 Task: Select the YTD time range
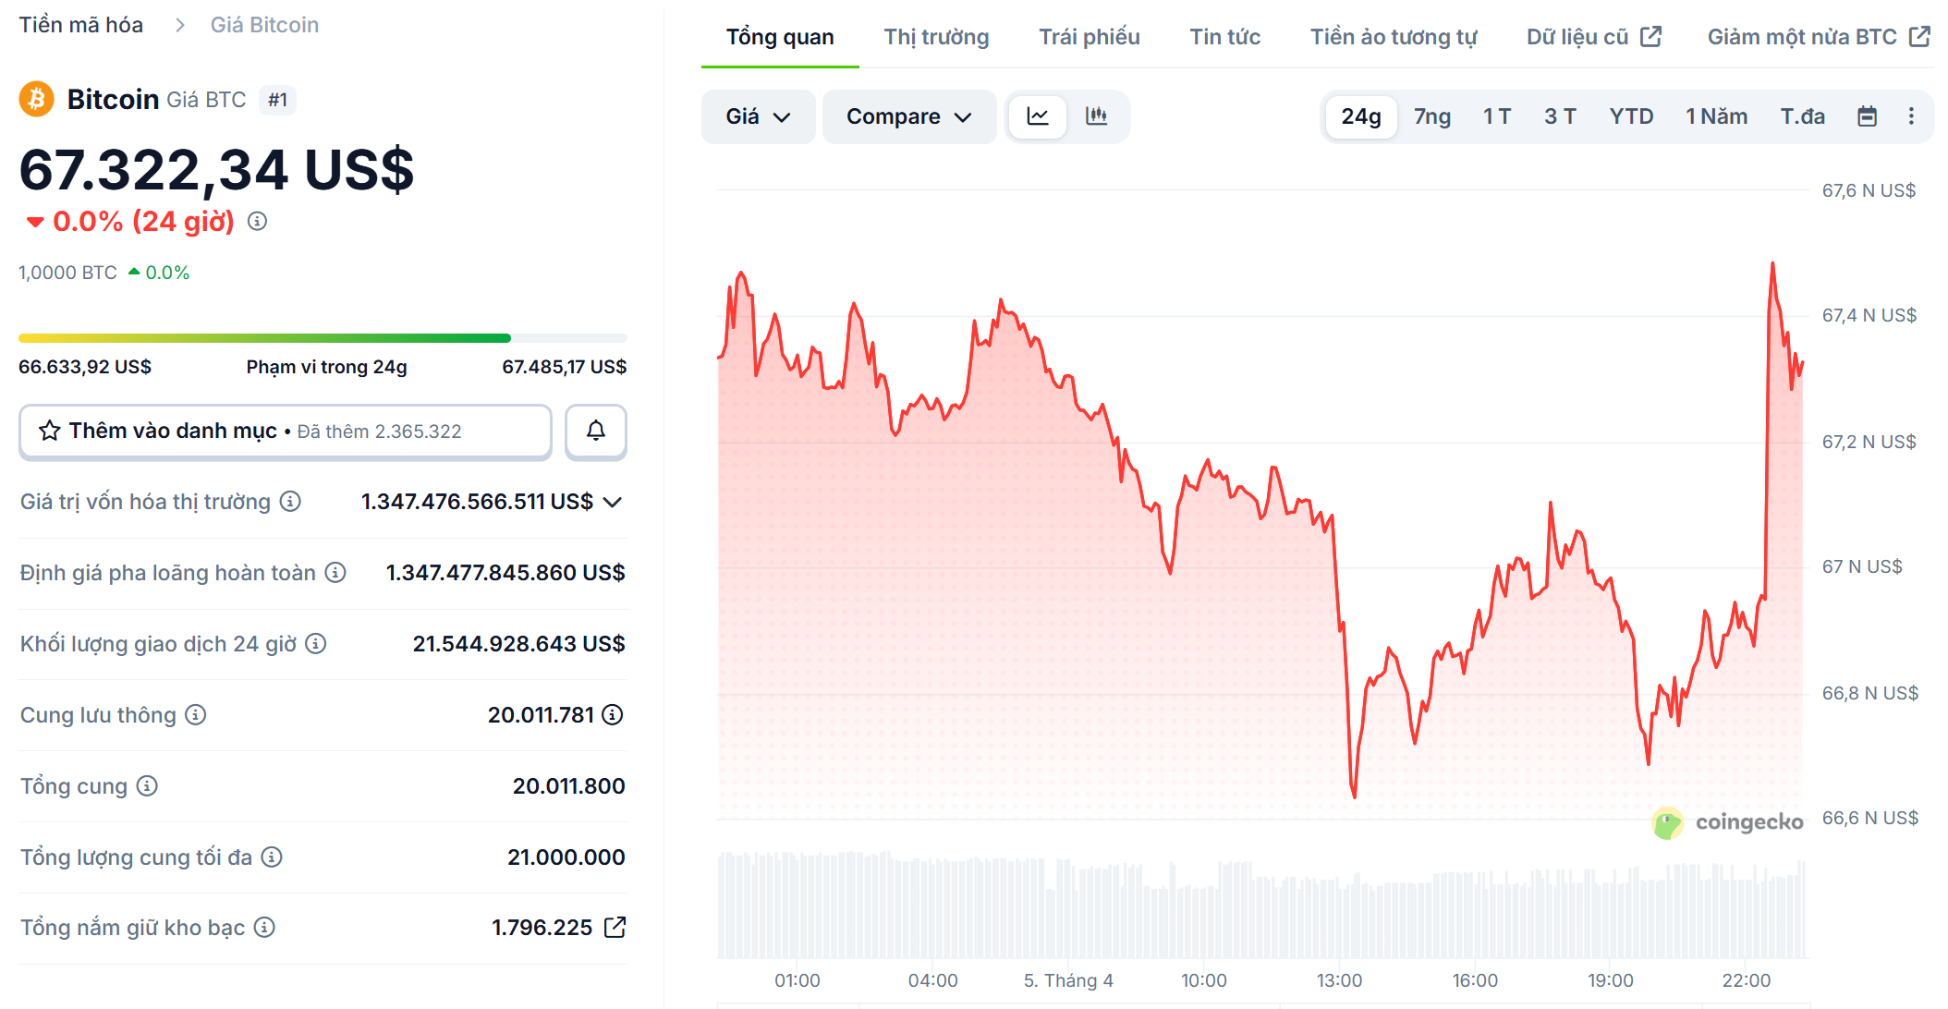coord(1631,116)
